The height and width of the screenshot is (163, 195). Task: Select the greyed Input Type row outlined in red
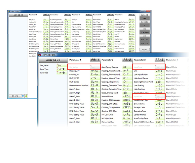click(x=149, y=67)
